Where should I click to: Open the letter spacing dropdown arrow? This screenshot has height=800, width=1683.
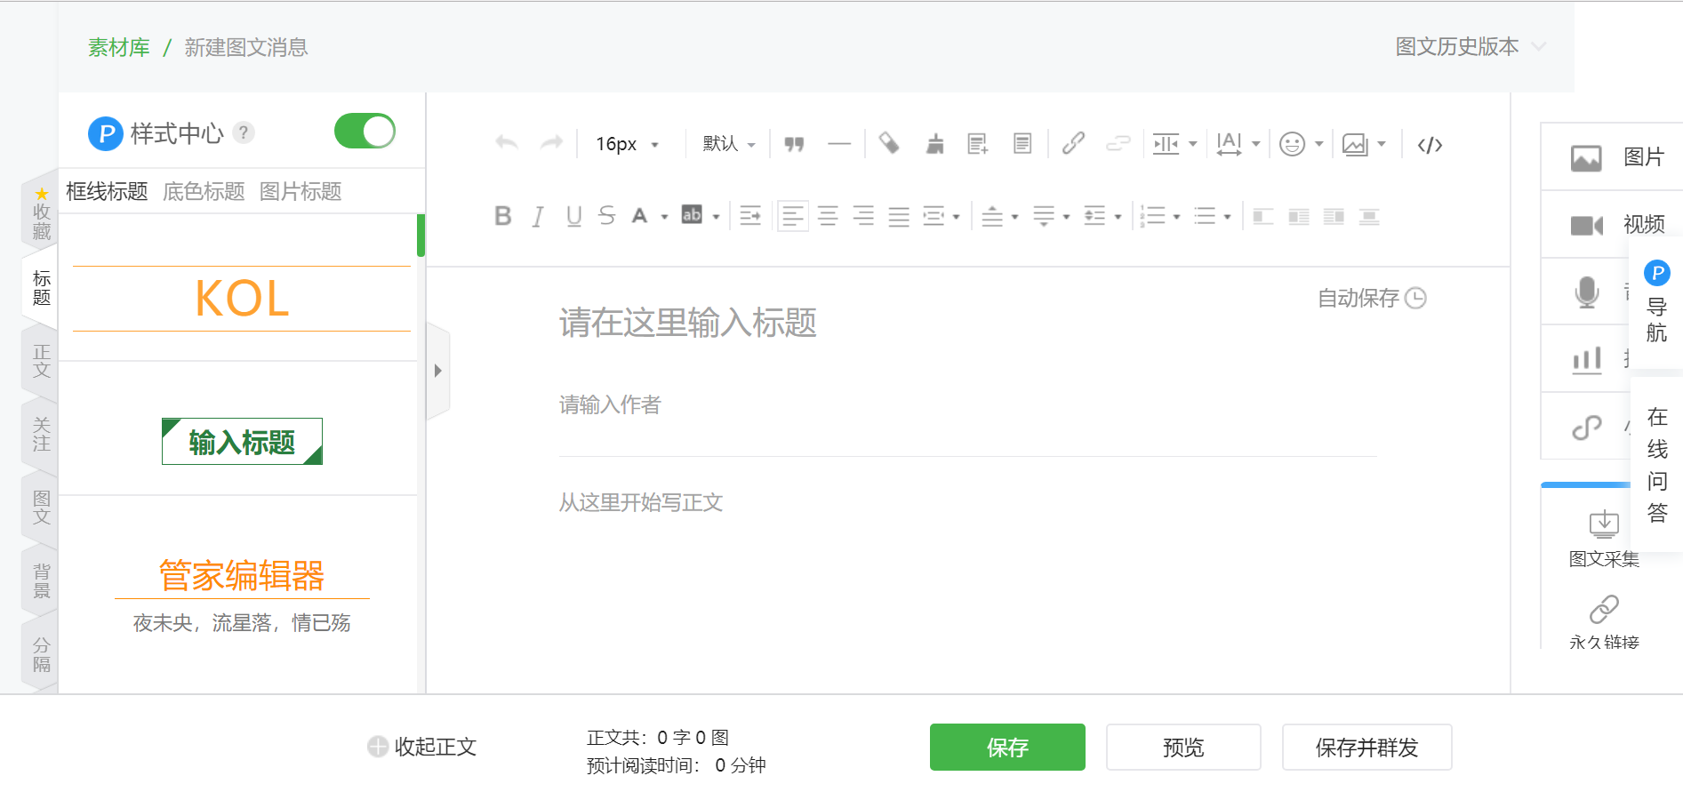pos(1255,144)
